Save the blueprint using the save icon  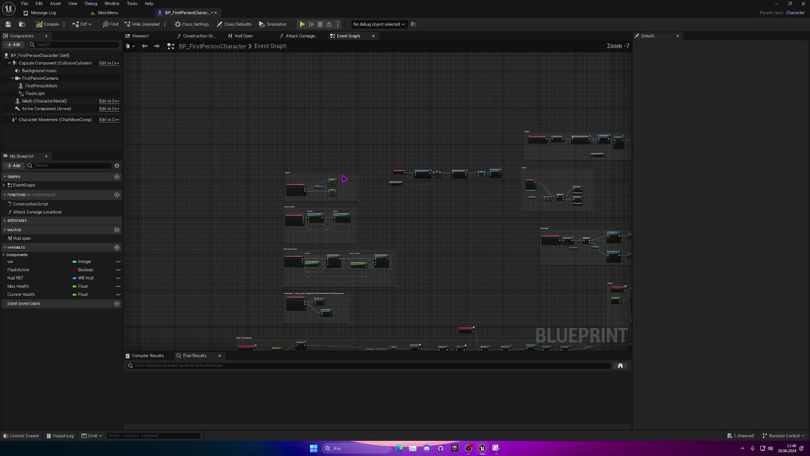pyautogui.click(x=8, y=24)
